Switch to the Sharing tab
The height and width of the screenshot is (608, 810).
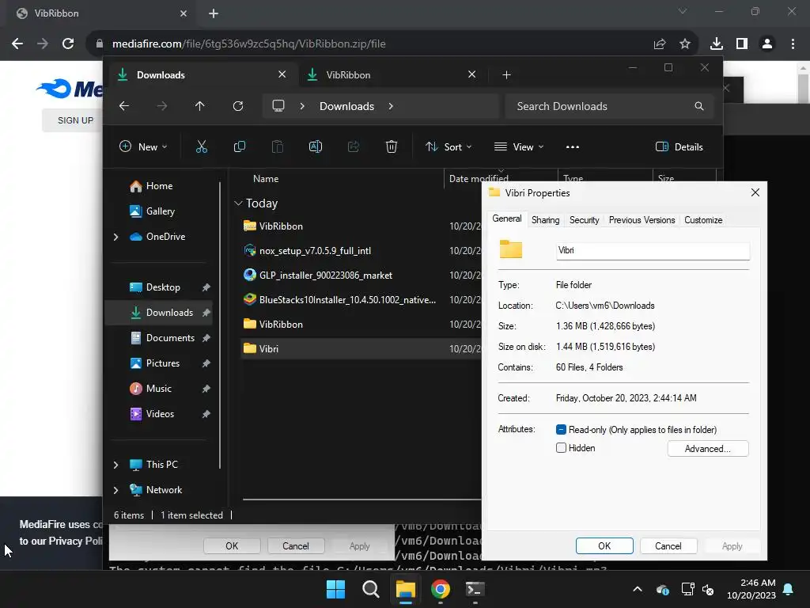coord(545,220)
